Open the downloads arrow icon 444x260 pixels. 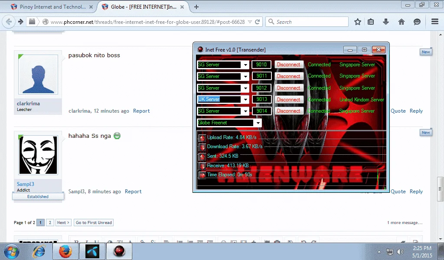[385, 22]
